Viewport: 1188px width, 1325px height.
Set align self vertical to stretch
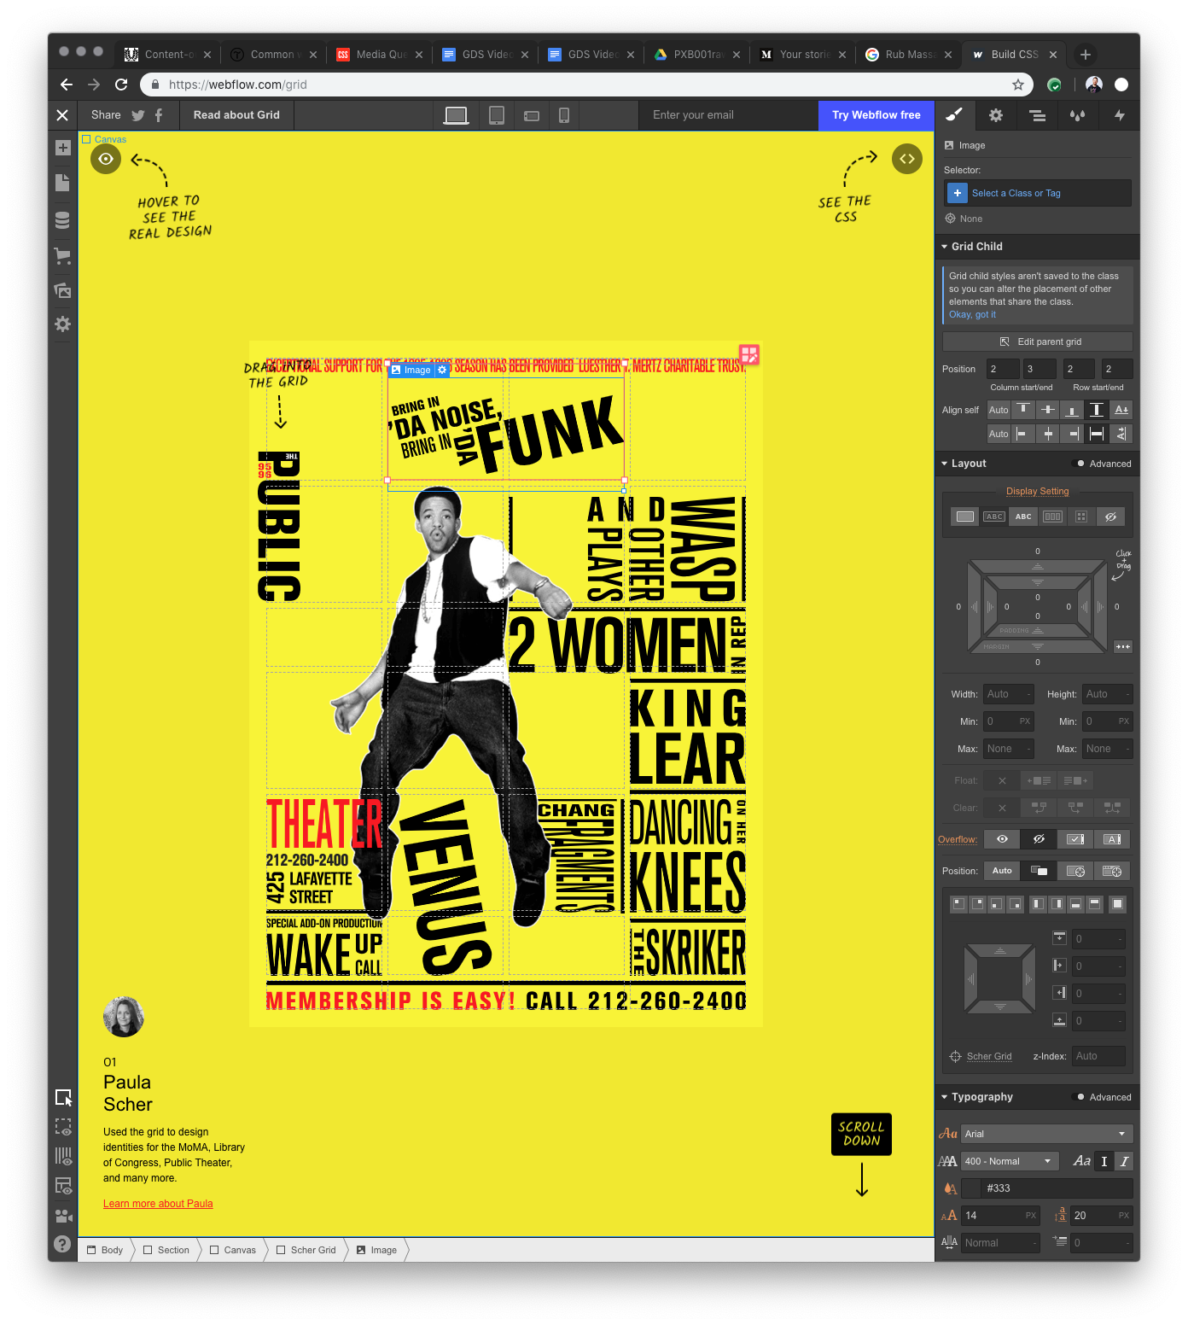(x=1097, y=410)
